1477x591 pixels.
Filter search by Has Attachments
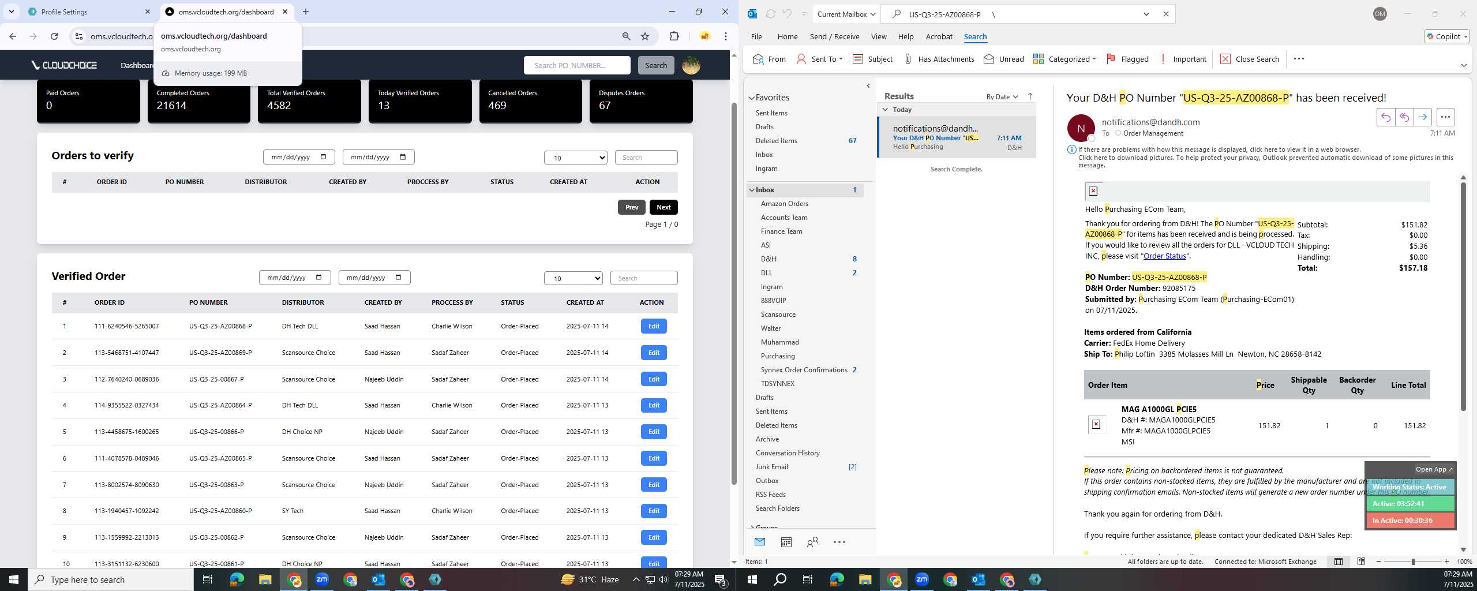pyautogui.click(x=939, y=59)
